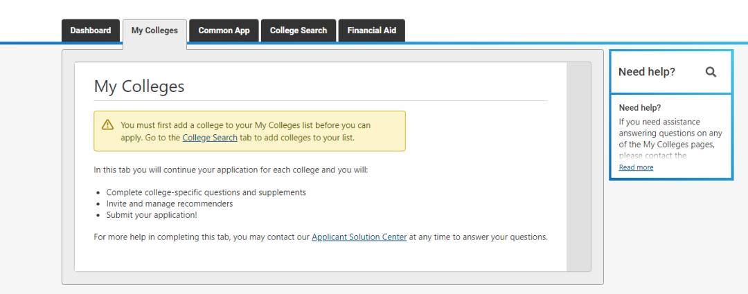The height and width of the screenshot is (294, 748).
Task: Select the My Colleges tab
Action: 154,30
